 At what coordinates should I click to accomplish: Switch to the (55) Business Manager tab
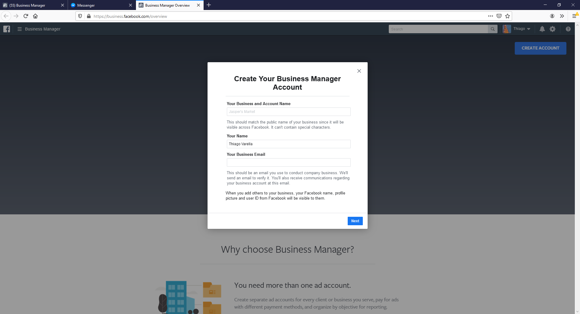30,5
